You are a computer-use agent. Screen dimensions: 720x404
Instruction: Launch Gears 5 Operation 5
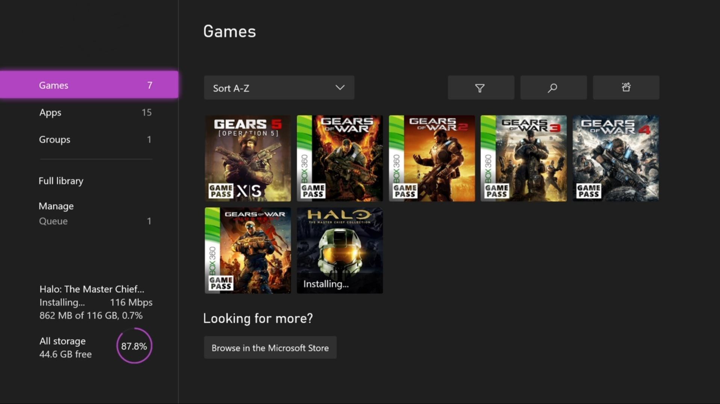click(247, 158)
